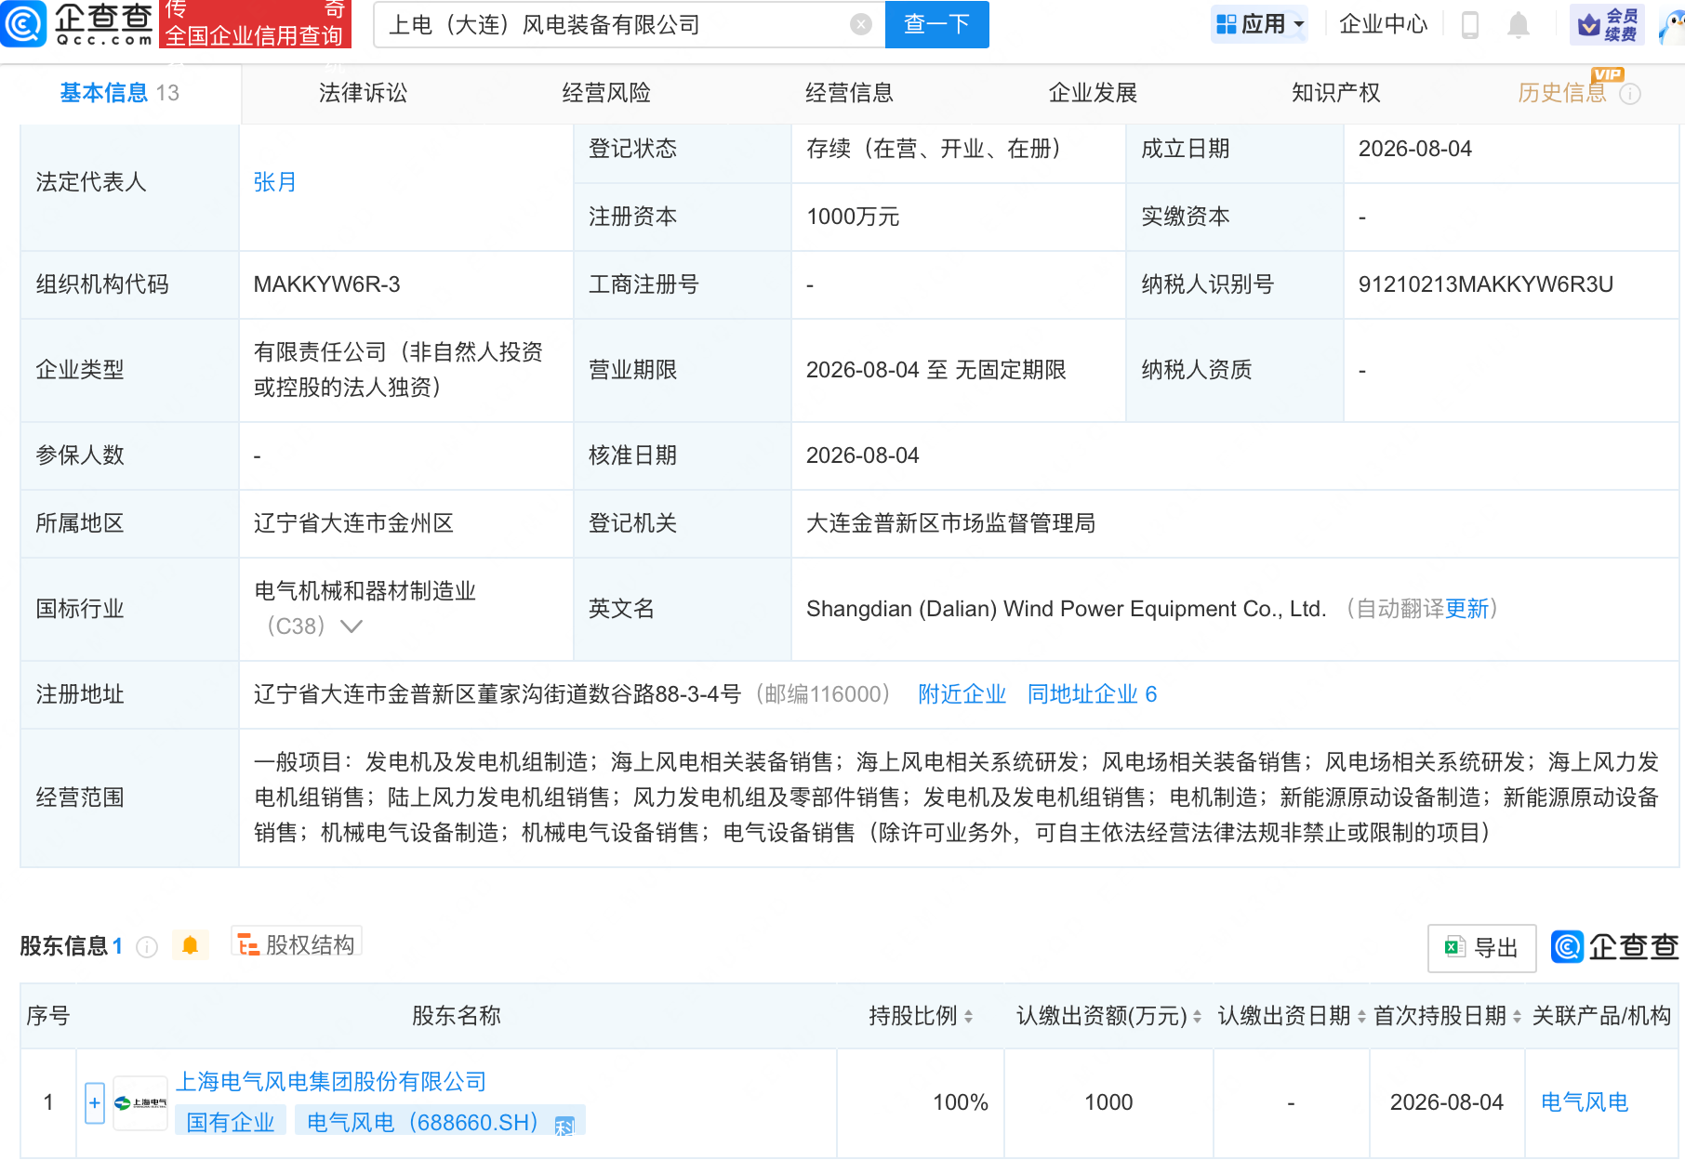Viewport: 1685px width, 1160px height.
Task: Switch to the 基本信息 tab
Action: [x=120, y=93]
